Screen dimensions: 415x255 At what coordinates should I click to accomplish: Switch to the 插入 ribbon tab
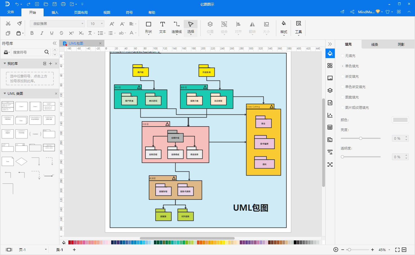pos(55,12)
